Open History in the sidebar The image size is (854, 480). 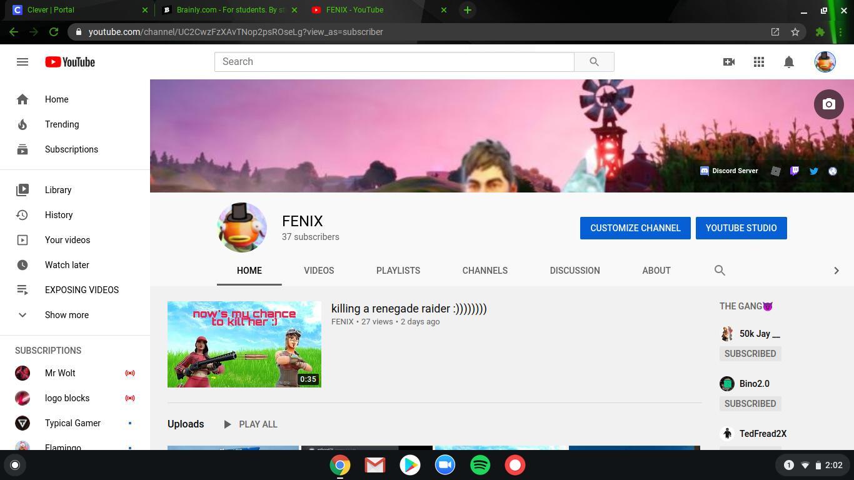pos(75,215)
